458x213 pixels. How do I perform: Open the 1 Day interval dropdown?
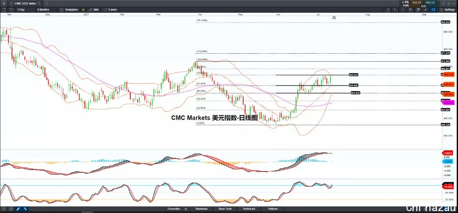coord(26,10)
